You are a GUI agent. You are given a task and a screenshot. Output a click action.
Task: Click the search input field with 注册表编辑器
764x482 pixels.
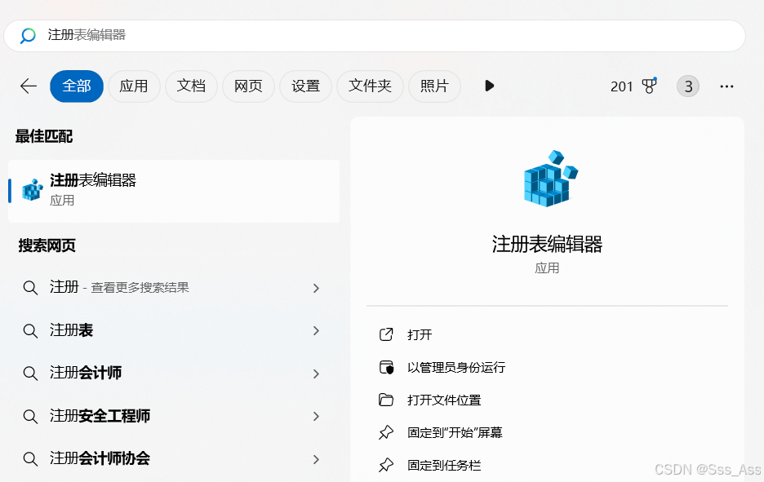click(x=374, y=36)
